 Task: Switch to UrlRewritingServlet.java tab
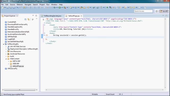point(52,16)
